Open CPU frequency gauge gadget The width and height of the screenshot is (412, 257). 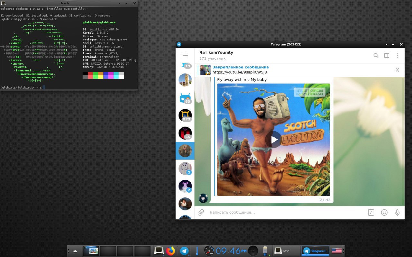209,251
